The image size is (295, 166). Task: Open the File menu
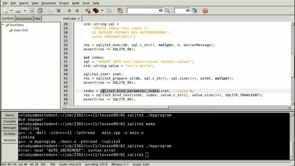5,3
